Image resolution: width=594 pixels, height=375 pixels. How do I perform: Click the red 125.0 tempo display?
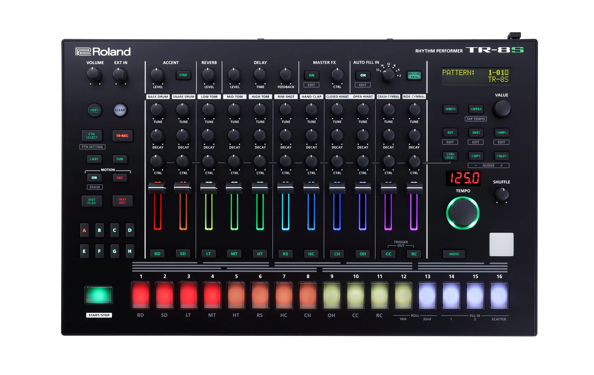463,178
